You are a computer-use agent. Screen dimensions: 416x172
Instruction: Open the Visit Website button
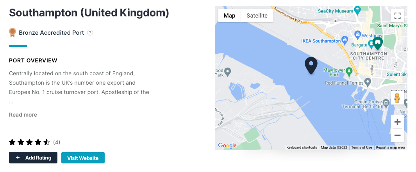(83, 158)
